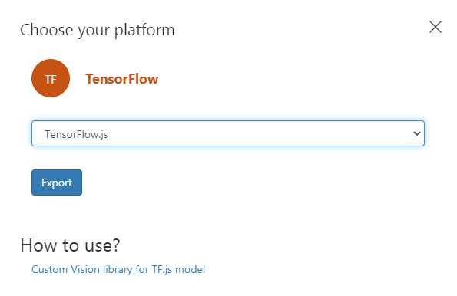Export the TensorFlow model
This screenshot has height=296, width=457.
click(x=57, y=183)
